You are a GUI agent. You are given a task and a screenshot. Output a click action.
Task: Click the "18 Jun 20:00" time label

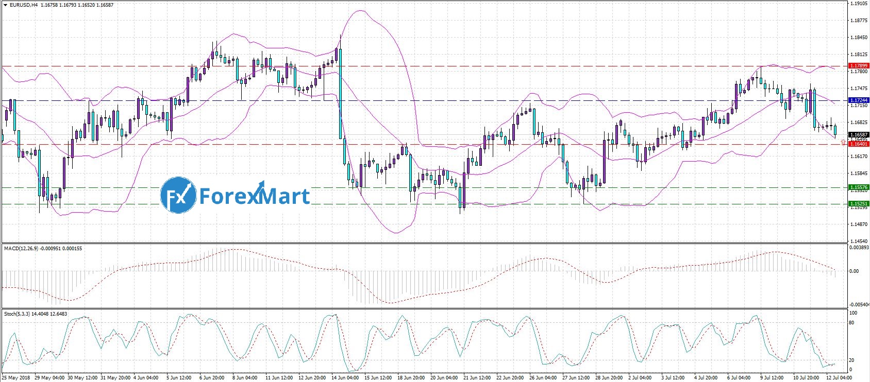point(411,378)
